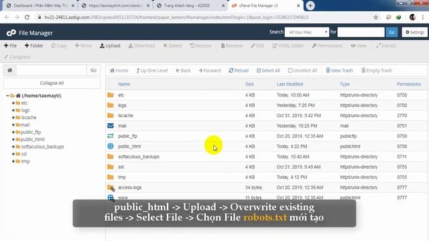Click the Restore toolbar button
Image resolution: width=429 pixels, height=241 pixels.
pos(200,46)
